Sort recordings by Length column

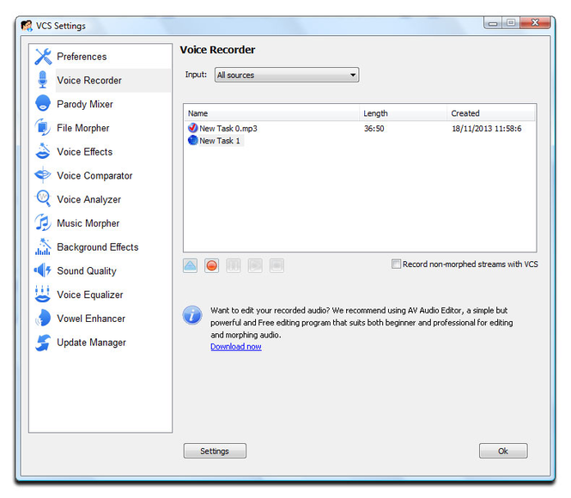coord(403,113)
